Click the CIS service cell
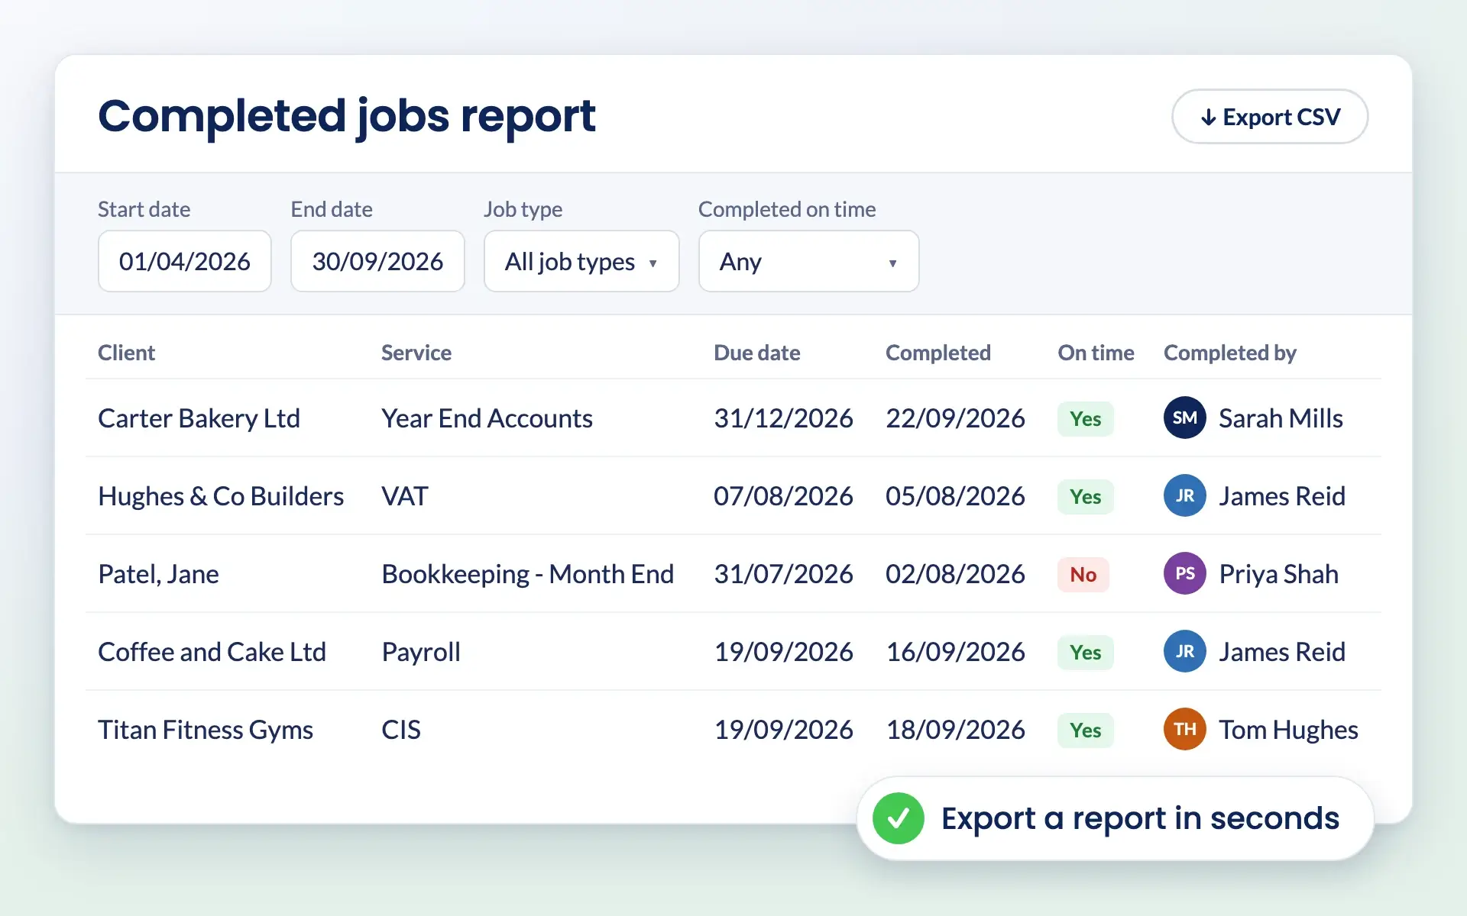Image resolution: width=1467 pixels, height=916 pixels. click(x=401, y=730)
